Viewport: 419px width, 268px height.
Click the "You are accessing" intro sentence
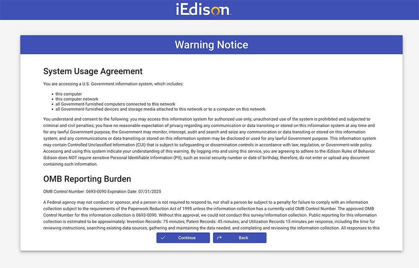tap(113, 84)
